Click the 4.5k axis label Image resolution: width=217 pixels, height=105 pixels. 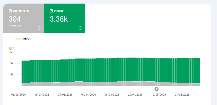[x=10, y=52]
